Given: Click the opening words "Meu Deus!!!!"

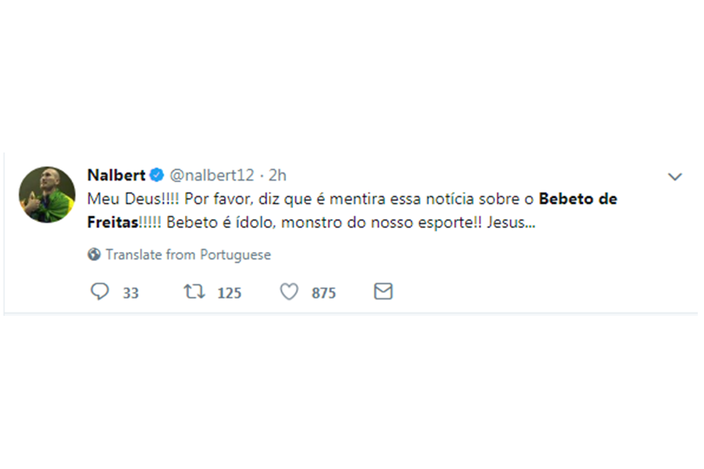Looking at the screenshot, I should 134,199.
